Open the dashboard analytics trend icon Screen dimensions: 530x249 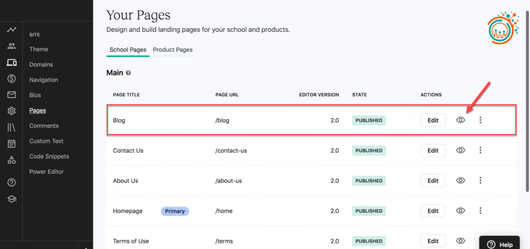click(11, 30)
